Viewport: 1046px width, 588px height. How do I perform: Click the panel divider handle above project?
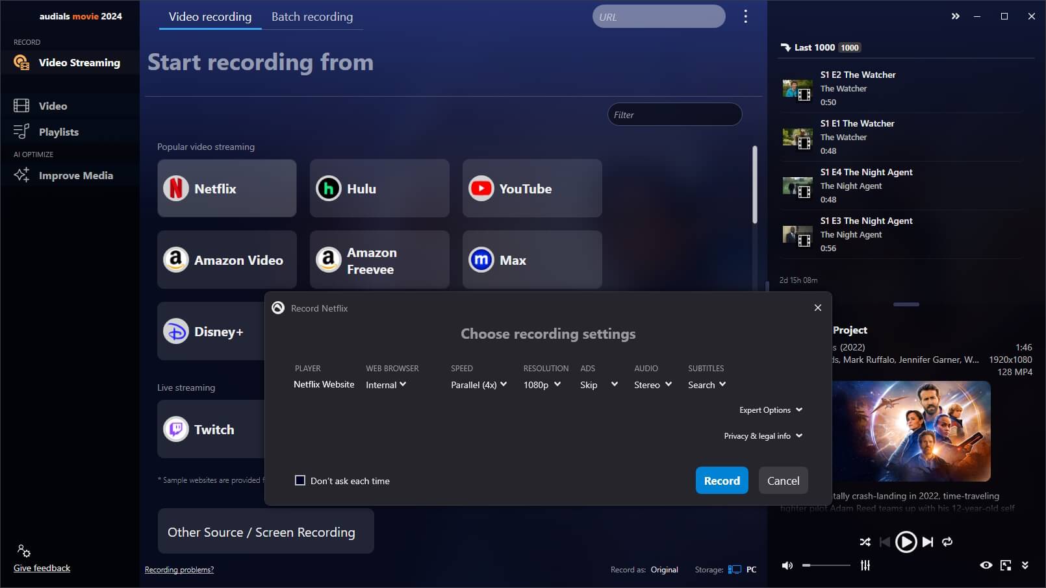pyautogui.click(x=906, y=304)
